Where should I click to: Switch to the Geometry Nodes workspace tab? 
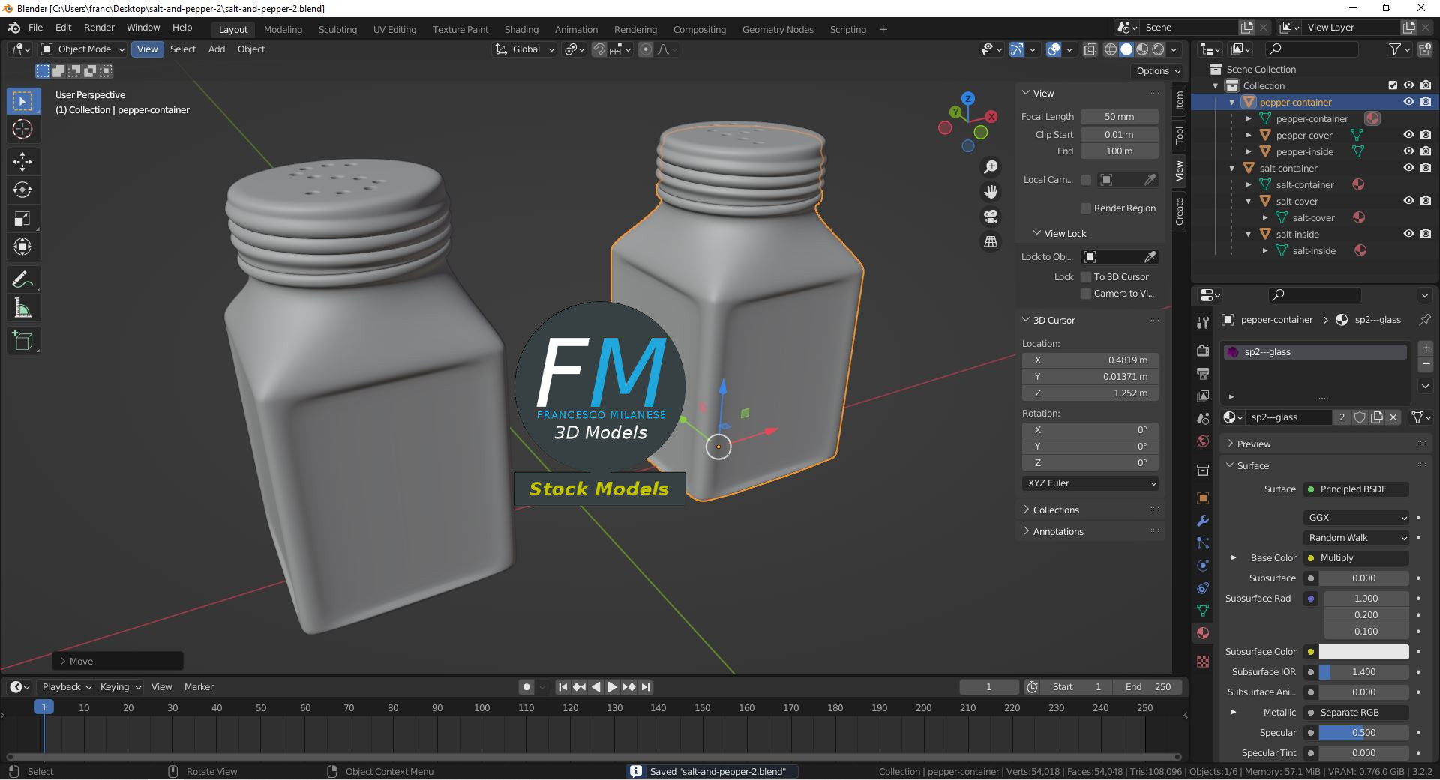click(x=778, y=30)
